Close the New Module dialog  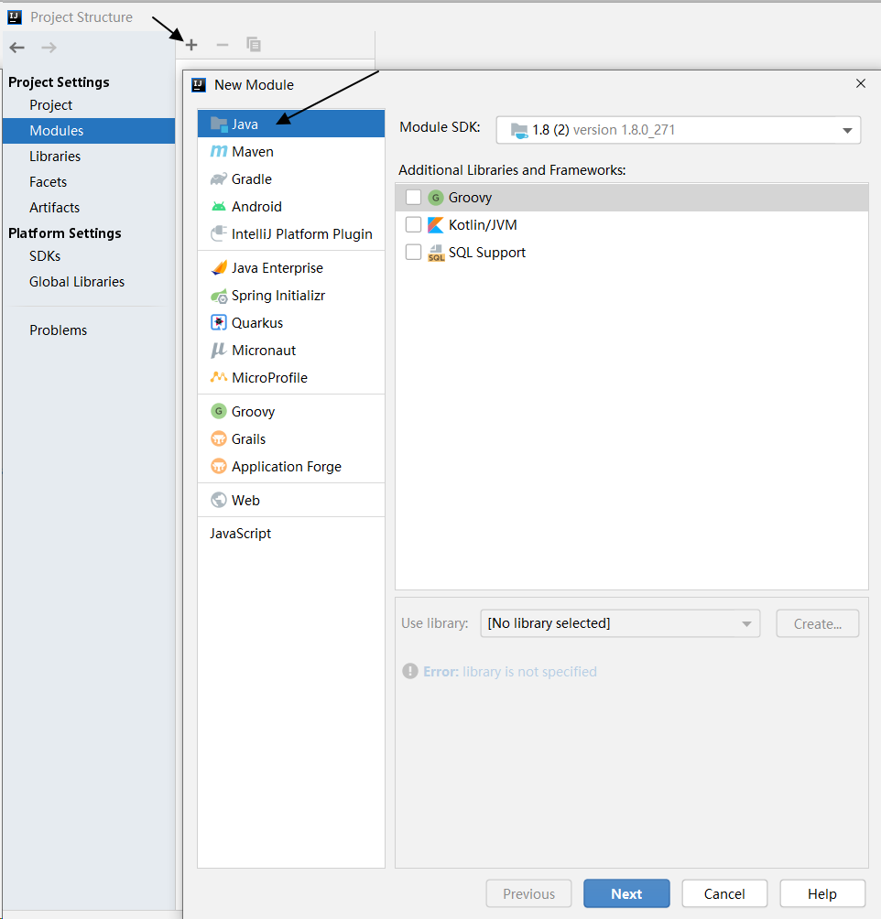point(861,83)
